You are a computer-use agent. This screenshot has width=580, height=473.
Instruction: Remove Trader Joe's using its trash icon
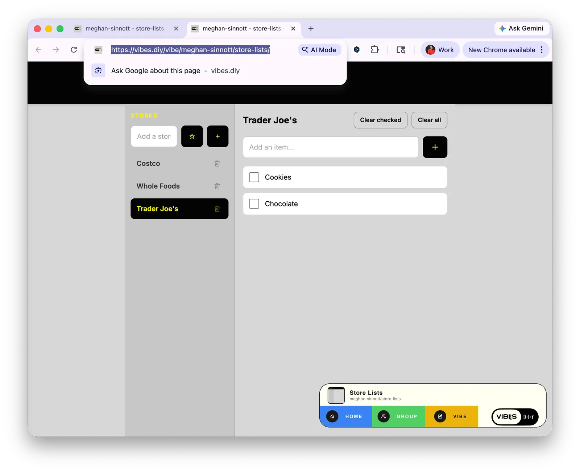coord(217,209)
